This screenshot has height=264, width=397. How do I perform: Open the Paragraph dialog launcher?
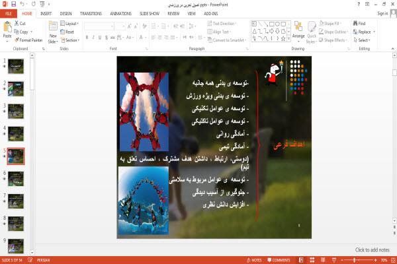pos(247,49)
